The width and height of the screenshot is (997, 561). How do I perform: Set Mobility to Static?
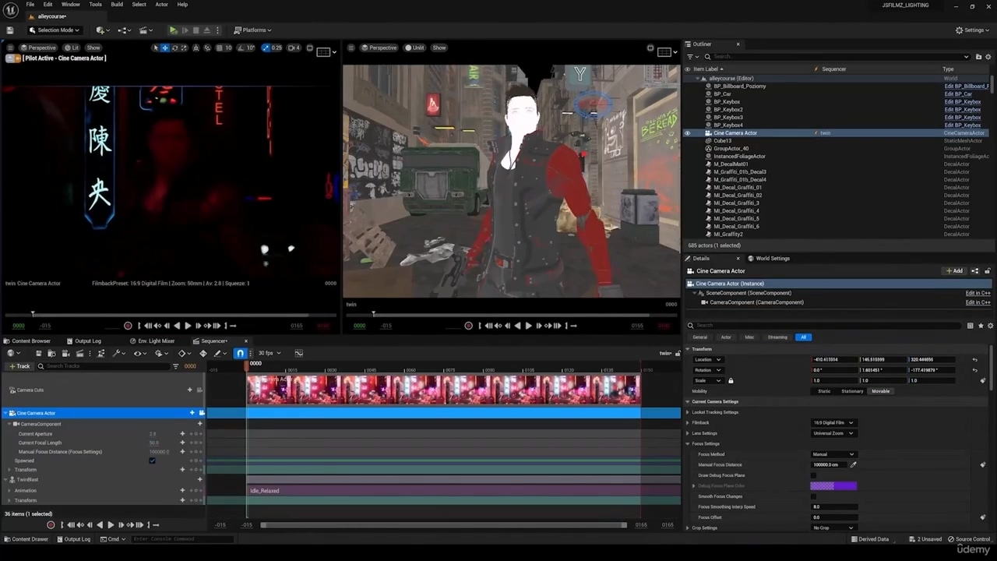click(823, 391)
